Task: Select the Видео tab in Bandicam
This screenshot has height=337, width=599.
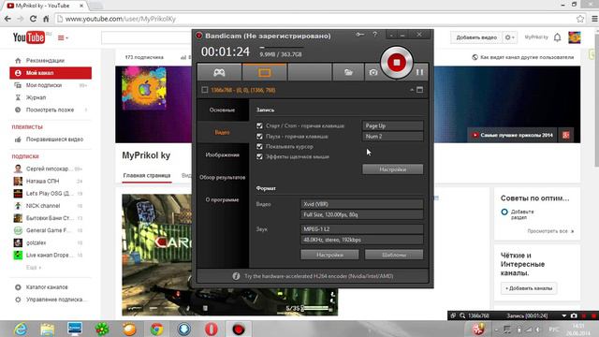Action: 223,132
